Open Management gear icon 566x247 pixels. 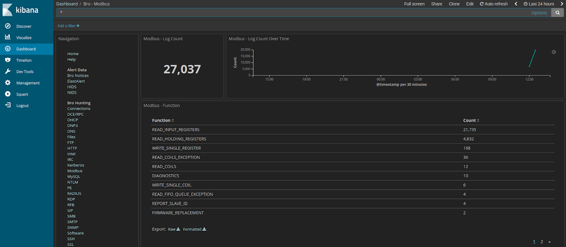tap(8, 82)
